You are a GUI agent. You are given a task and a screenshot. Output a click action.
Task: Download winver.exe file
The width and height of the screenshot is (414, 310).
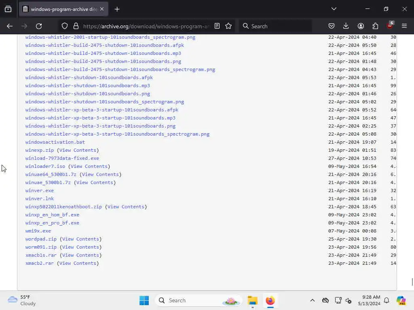[x=40, y=191]
